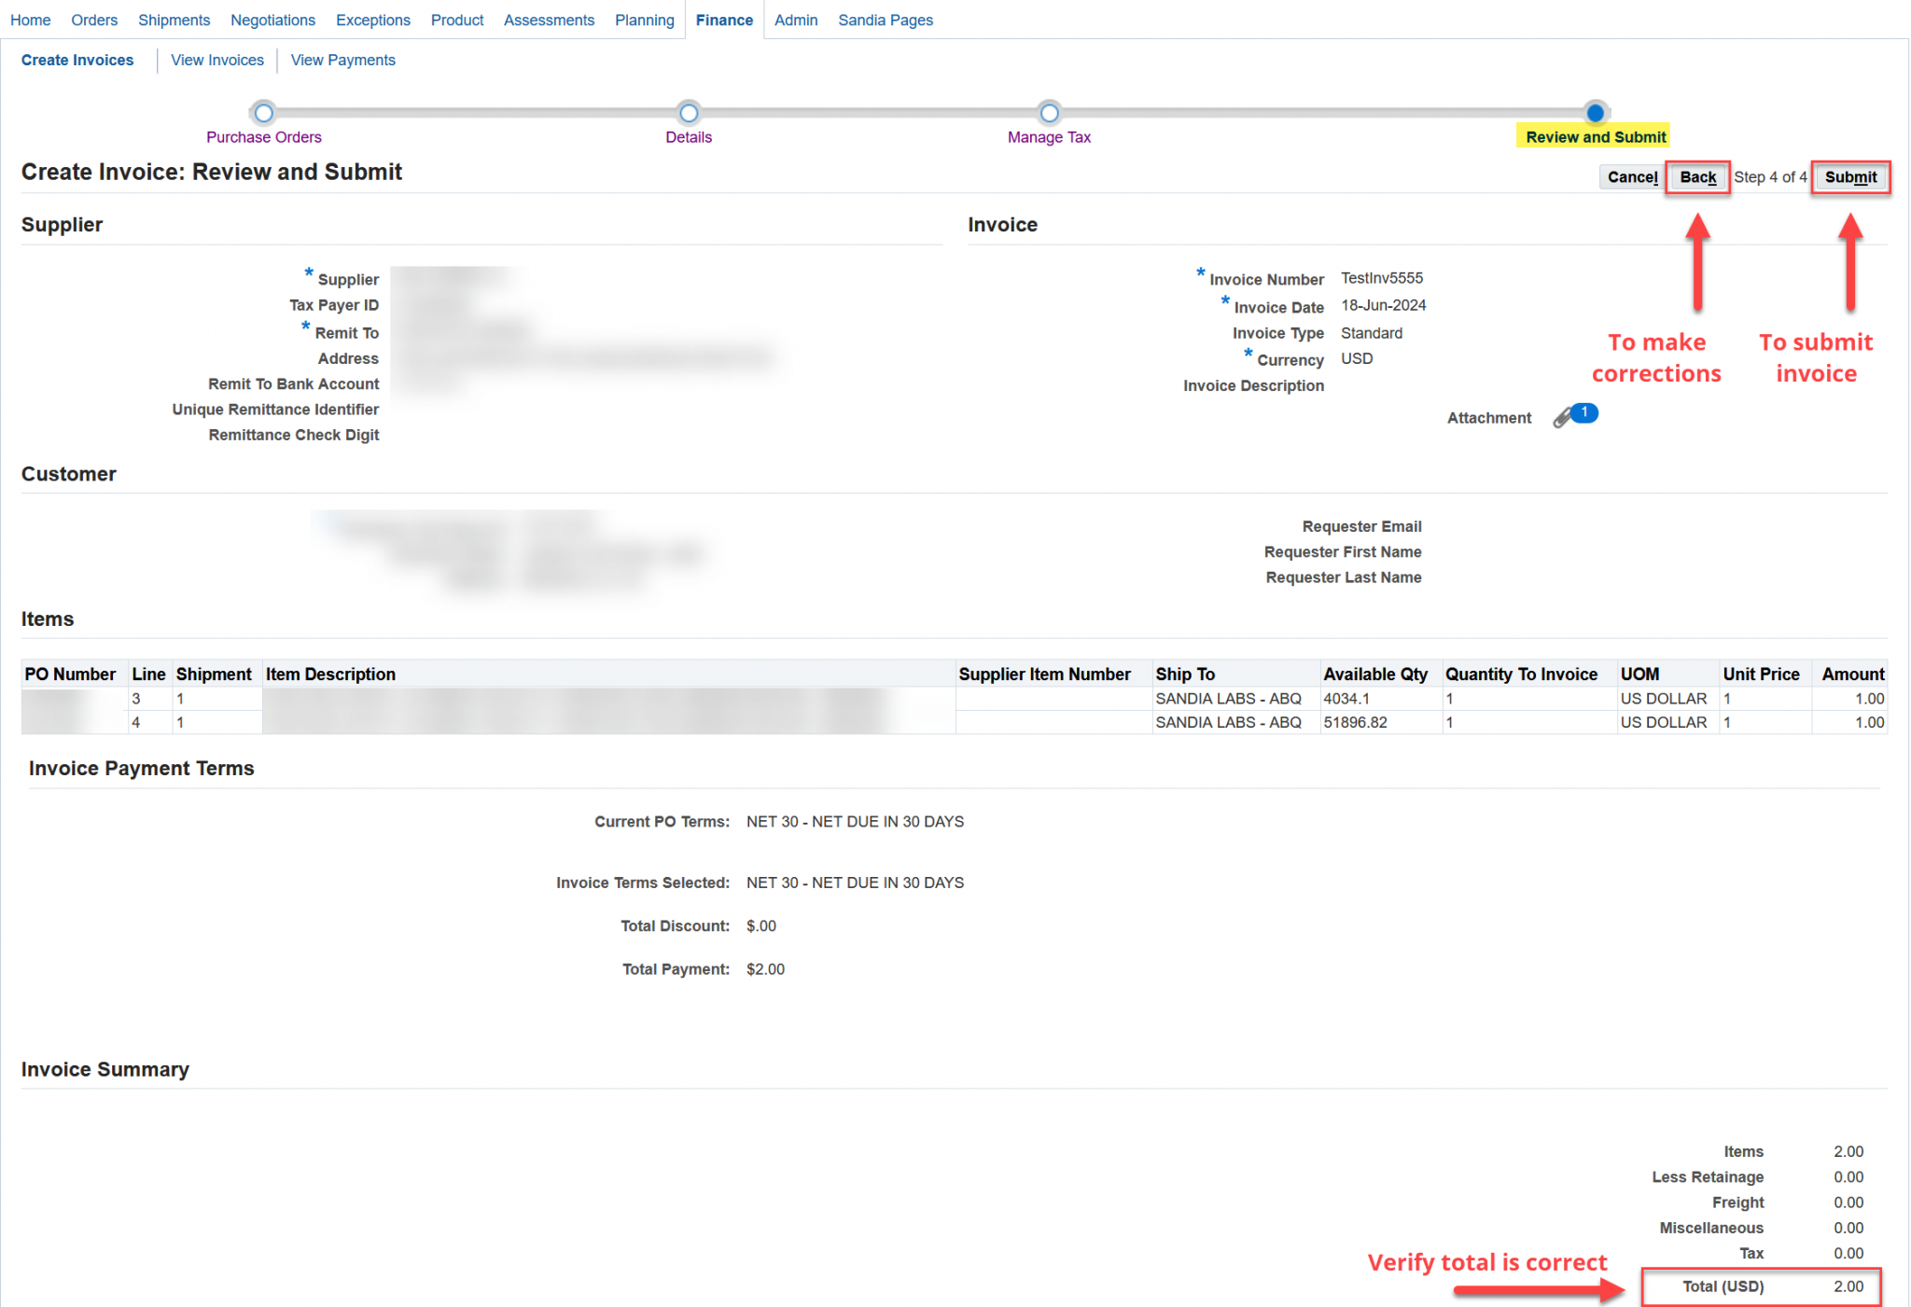
Task: Click the Manage Tax progress step circle
Action: pos(1049,112)
